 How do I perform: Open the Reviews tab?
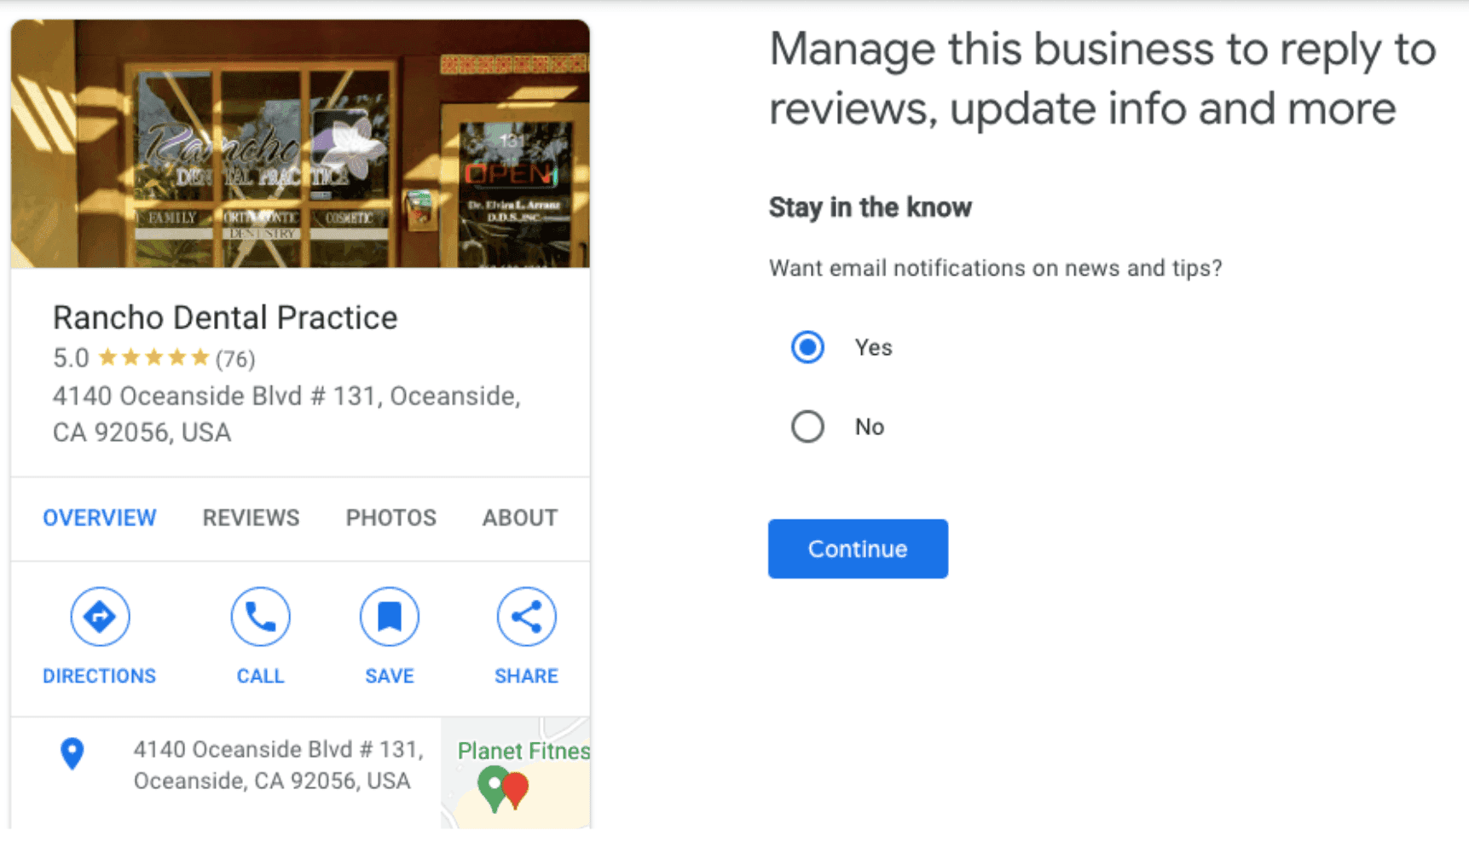click(x=251, y=518)
